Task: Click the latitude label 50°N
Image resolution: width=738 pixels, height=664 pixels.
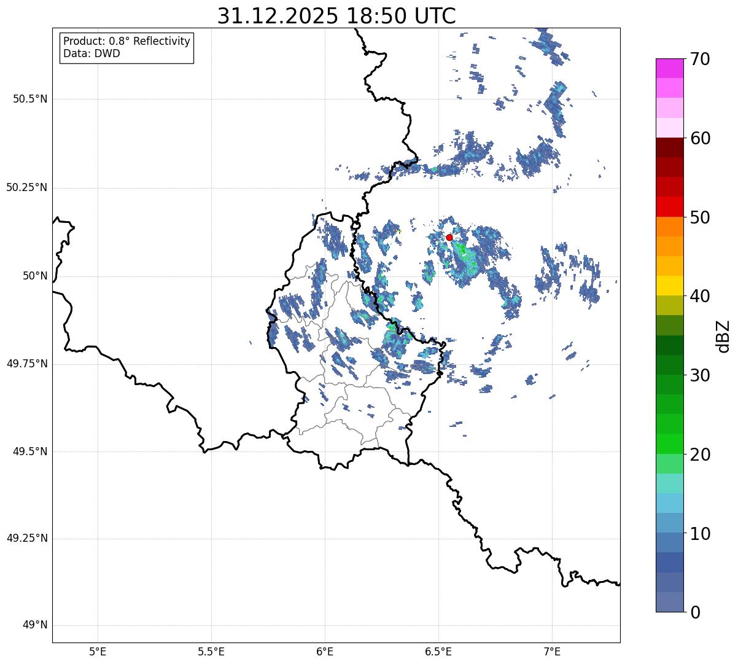Action: [35, 276]
